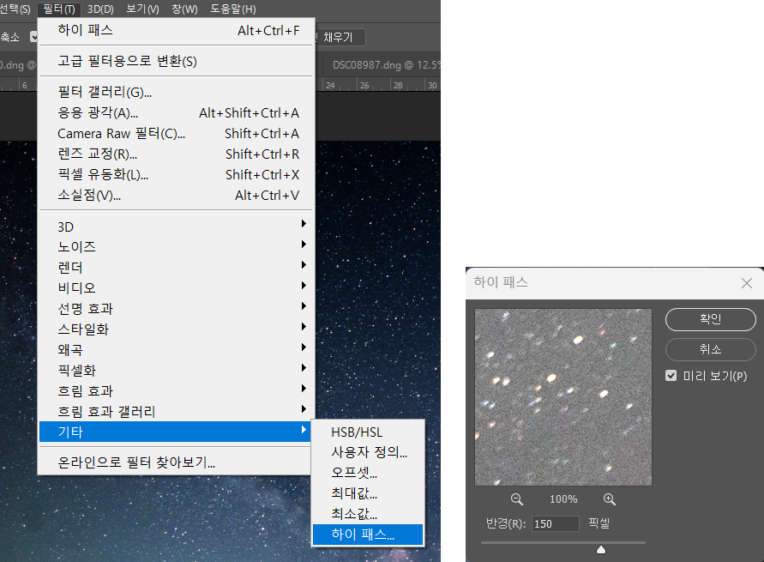Expand the 픽셀화 submenu

point(177,370)
